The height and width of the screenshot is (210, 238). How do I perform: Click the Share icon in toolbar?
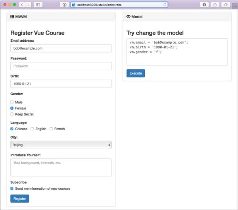215,5
